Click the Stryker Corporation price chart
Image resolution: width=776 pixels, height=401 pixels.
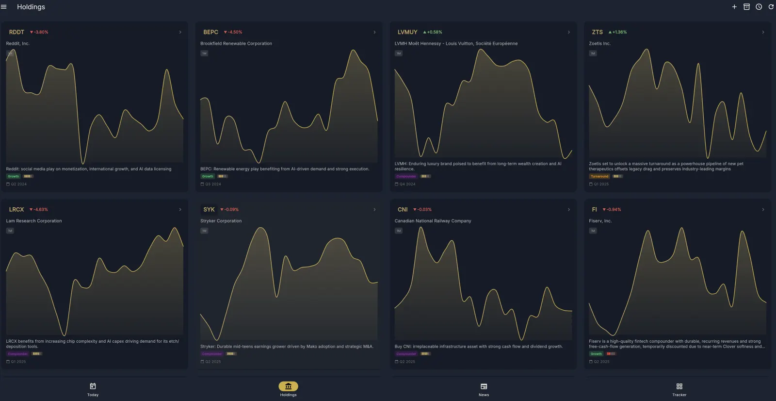pos(289,283)
